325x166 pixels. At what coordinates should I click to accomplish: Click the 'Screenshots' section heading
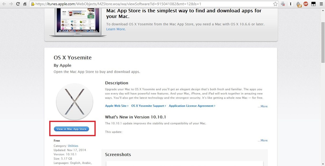click(118, 155)
